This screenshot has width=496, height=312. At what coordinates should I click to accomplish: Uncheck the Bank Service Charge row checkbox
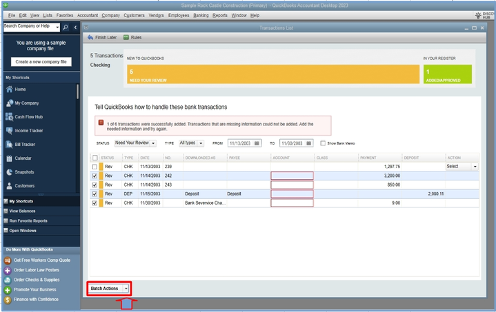[x=95, y=203]
